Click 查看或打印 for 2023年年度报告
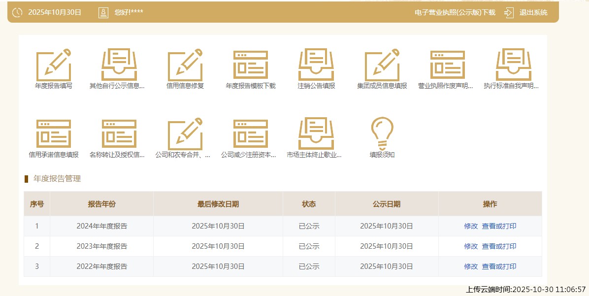 click(x=499, y=246)
